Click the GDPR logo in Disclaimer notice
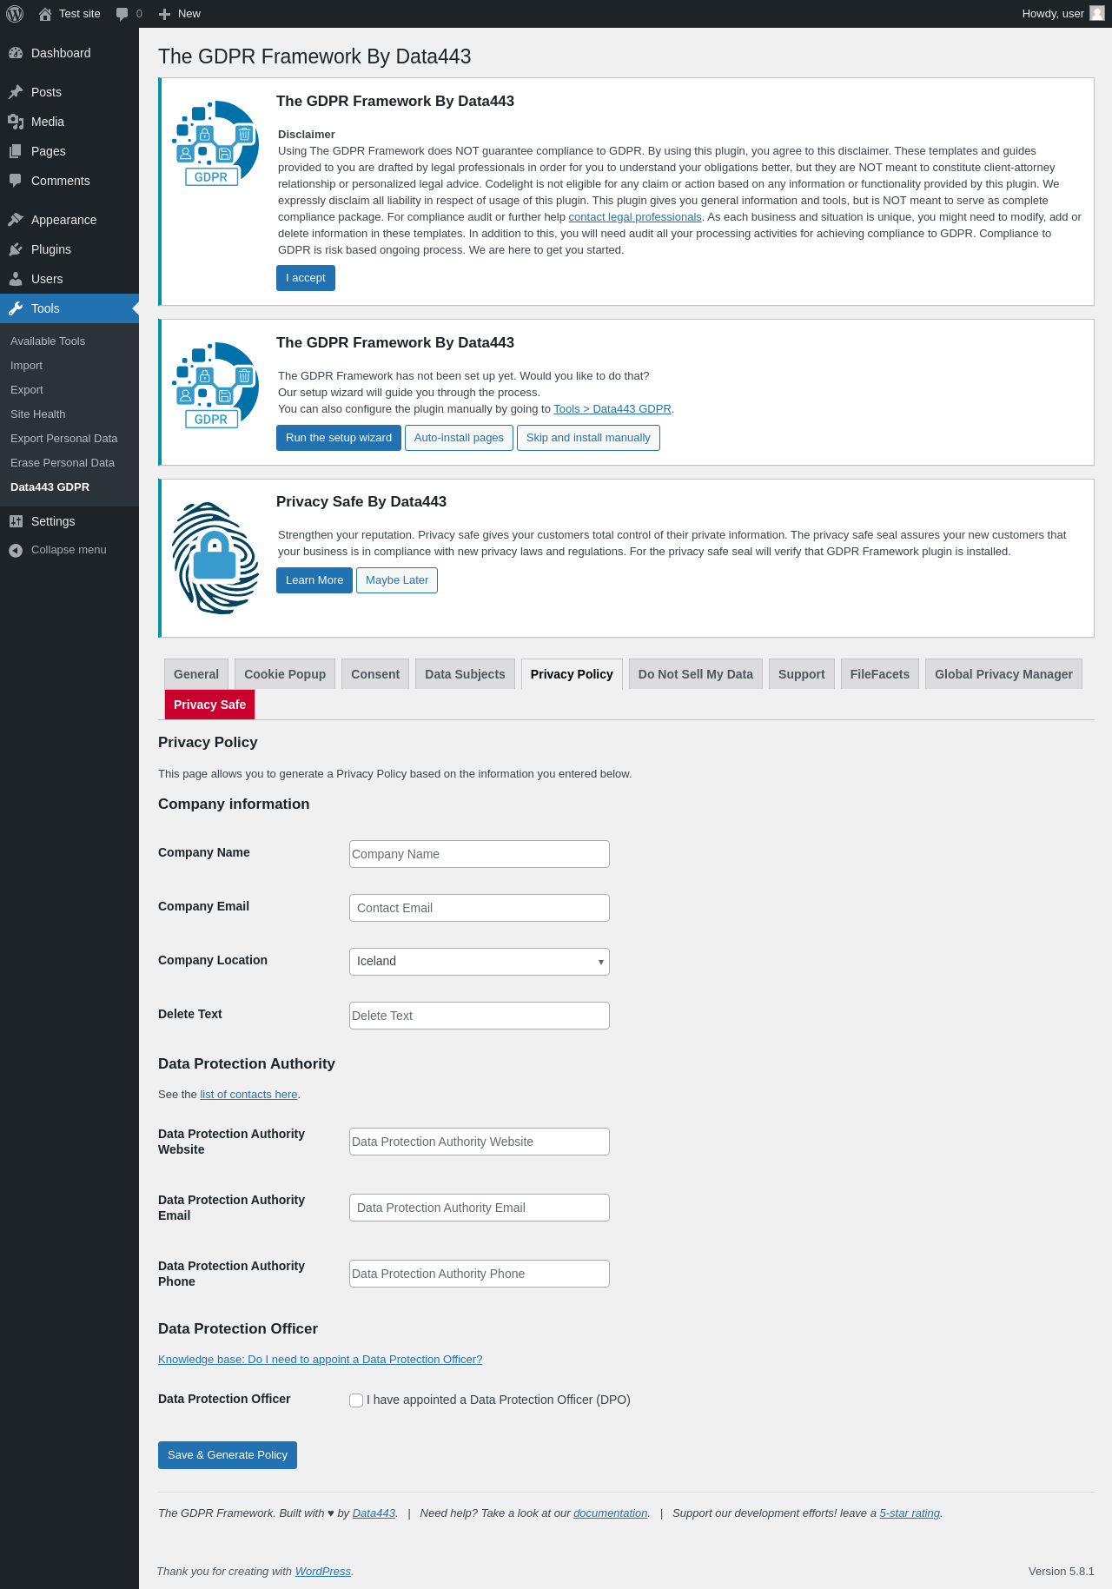Image resolution: width=1112 pixels, height=1589 pixels. 215,143
